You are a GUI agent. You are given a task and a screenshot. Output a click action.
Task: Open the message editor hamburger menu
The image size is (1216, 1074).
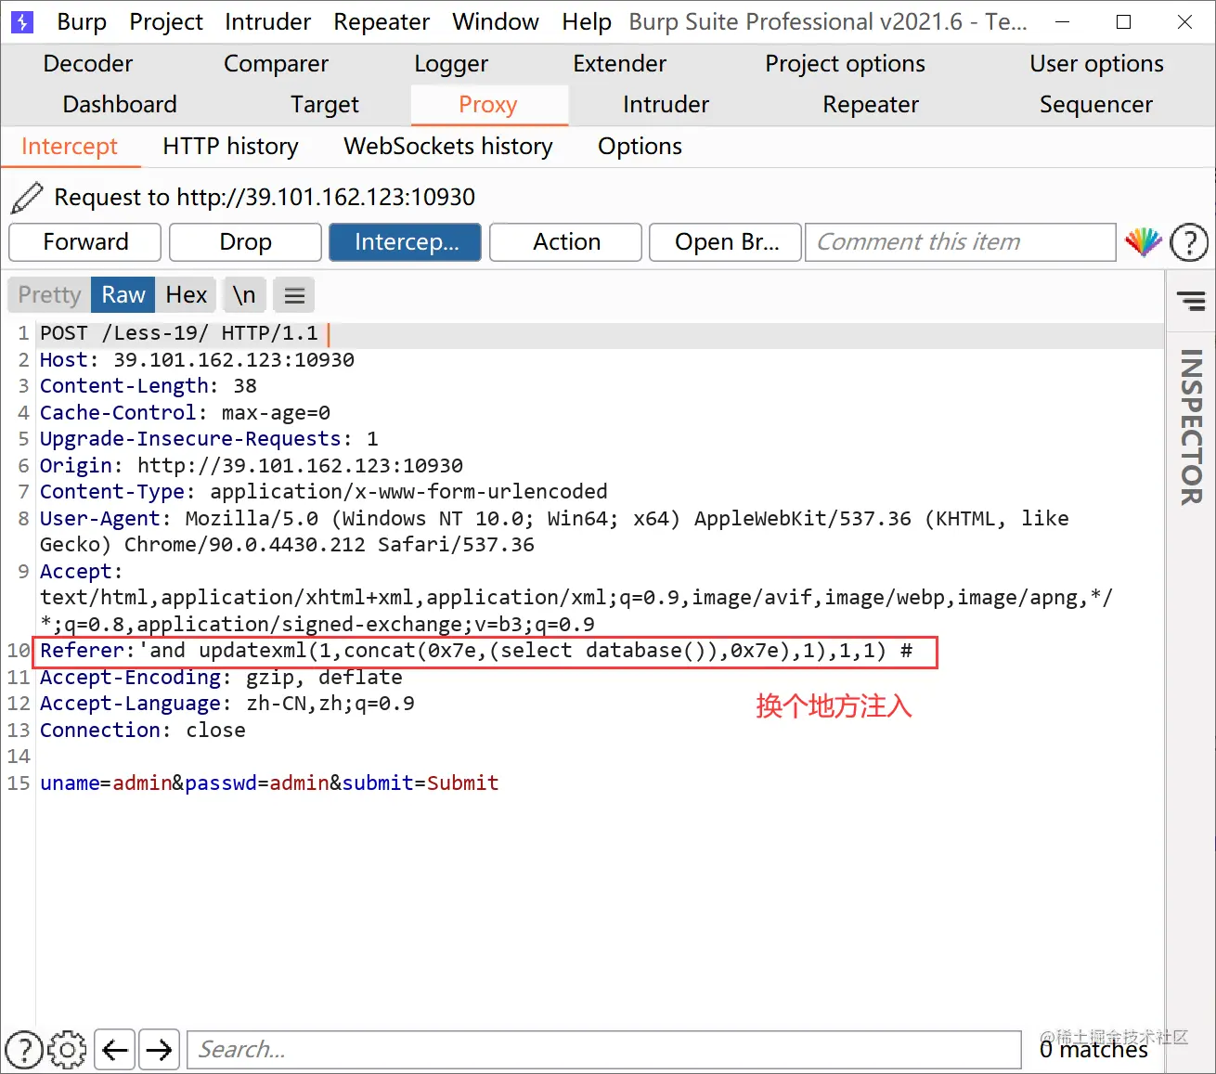[294, 295]
